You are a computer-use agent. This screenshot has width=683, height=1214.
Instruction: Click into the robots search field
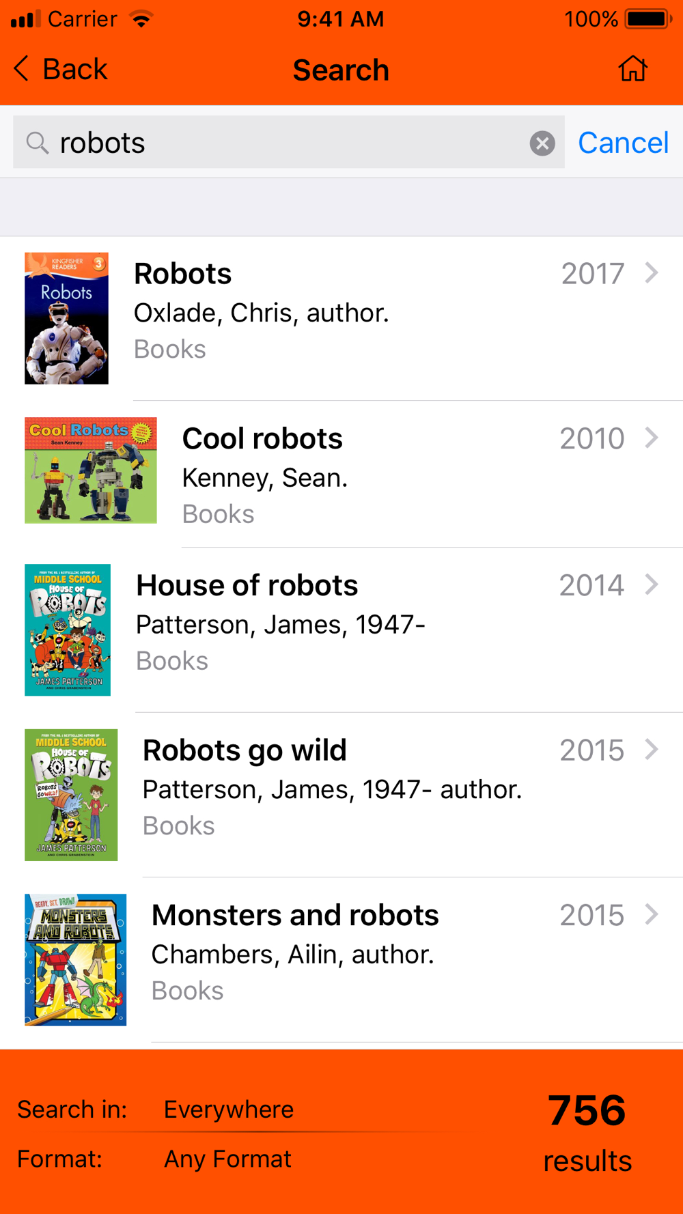point(289,142)
